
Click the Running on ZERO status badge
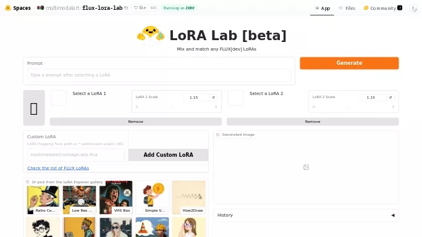(x=179, y=8)
